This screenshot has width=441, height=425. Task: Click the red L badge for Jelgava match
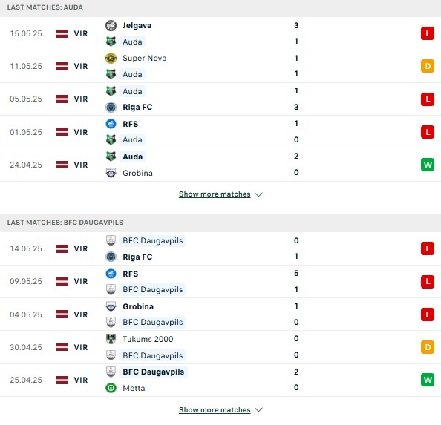tap(427, 33)
